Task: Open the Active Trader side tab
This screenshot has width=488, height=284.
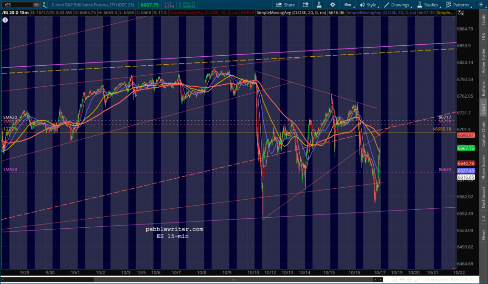Action: point(483,61)
